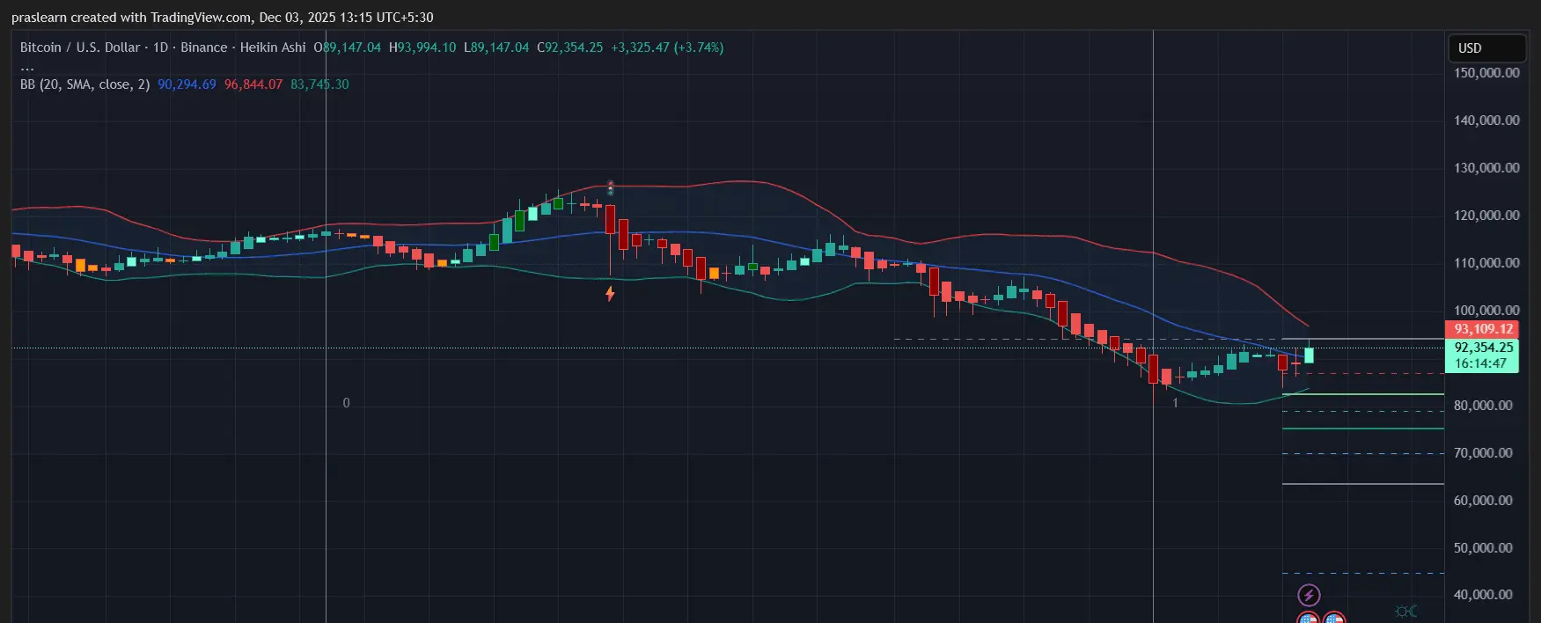Click the 80,000.00 price axis label
Screen dimensions: 1541x623
click(1483, 406)
